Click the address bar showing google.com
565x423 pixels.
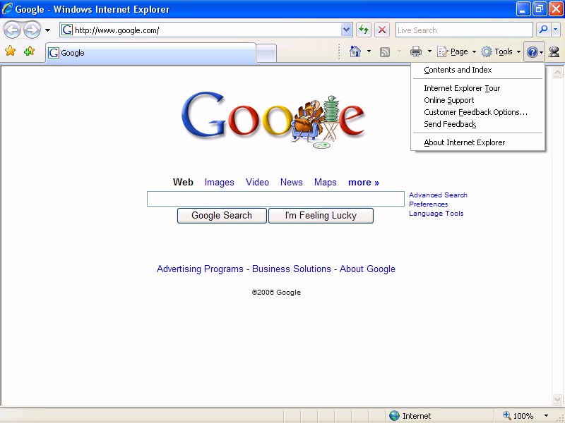tap(206, 30)
